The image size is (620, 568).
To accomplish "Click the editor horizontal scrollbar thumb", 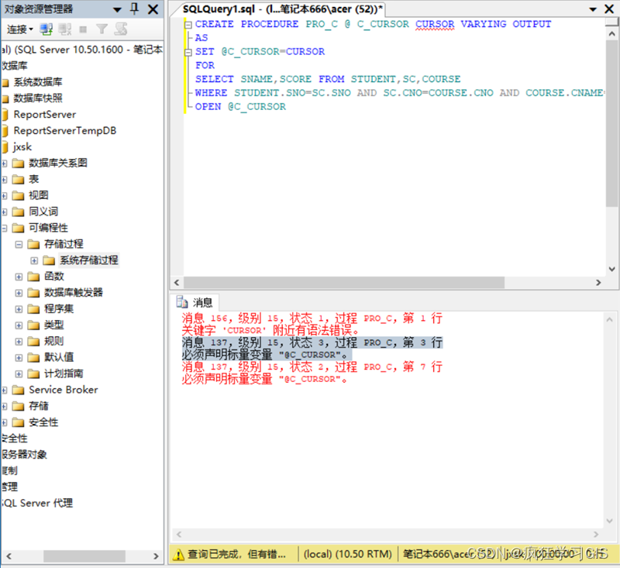I will [344, 283].
